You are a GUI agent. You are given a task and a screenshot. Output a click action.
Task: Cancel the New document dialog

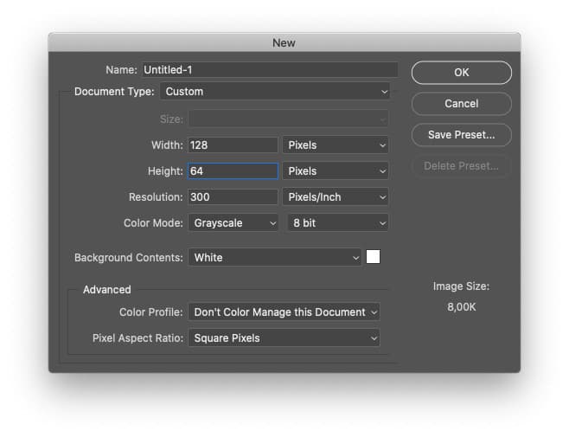(461, 104)
